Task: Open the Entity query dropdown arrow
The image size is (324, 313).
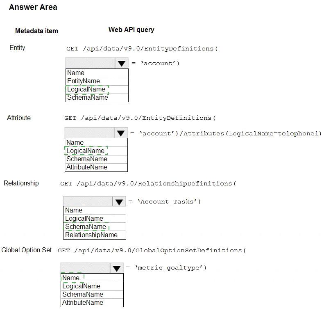Action: click(x=122, y=63)
